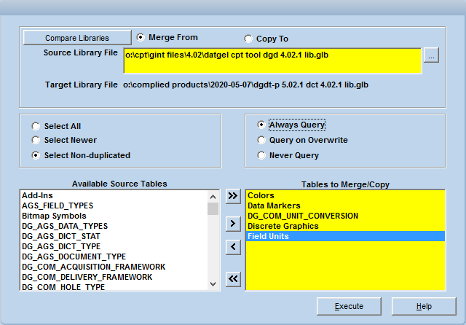Image resolution: width=466 pixels, height=325 pixels.
Task: Click the remove selected table arrow button
Action: tap(232, 248)
